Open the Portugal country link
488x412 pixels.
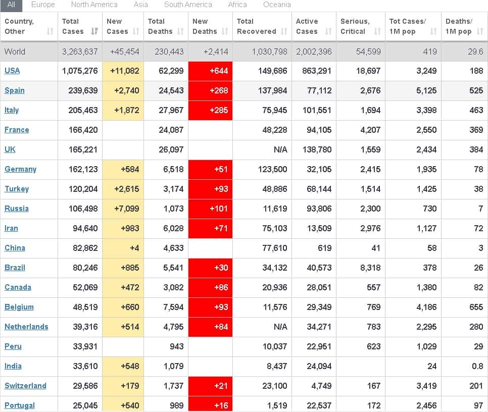tap(19, 405)
